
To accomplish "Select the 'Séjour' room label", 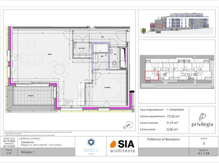I will coord(50,54).
